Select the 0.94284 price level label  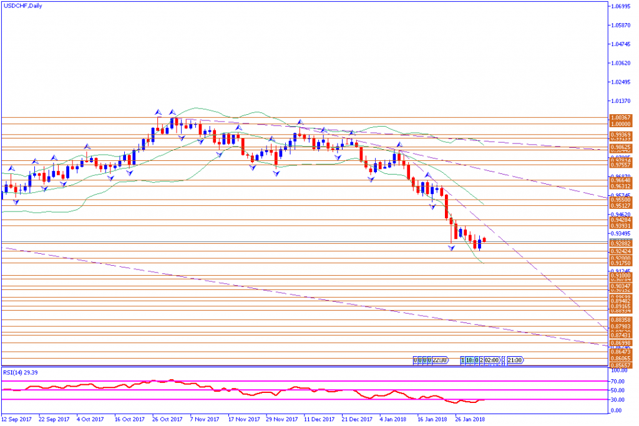(620, 220)
